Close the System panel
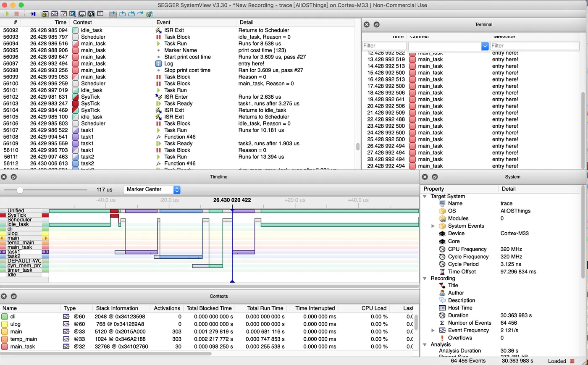The height and width of the screenshot is (365, 588). (x=425, y=177)
